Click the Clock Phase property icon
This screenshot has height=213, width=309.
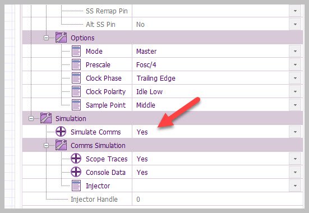click(76, 78)
